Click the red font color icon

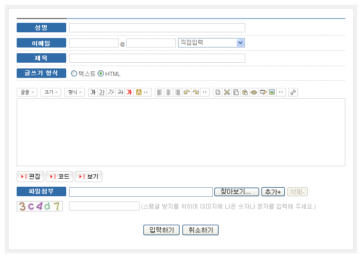pos(129,92)
